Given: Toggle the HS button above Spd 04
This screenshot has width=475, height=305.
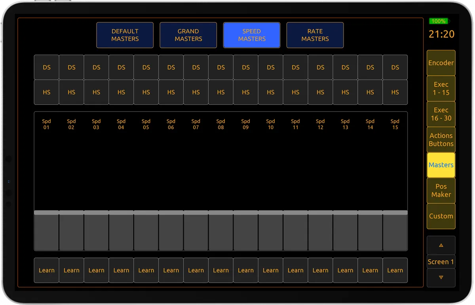Looking at the screenshot, I should click(122, 92).
